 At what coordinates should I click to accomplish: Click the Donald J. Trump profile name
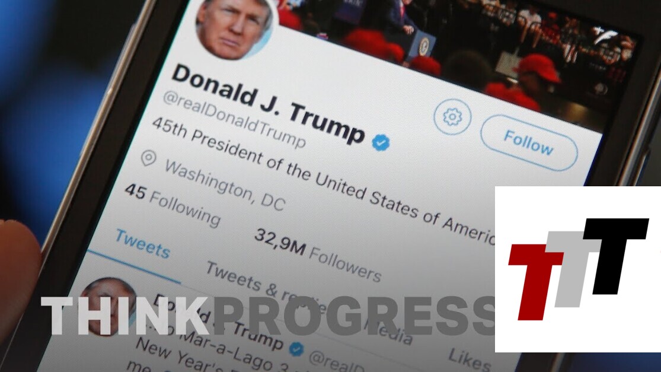268,103
